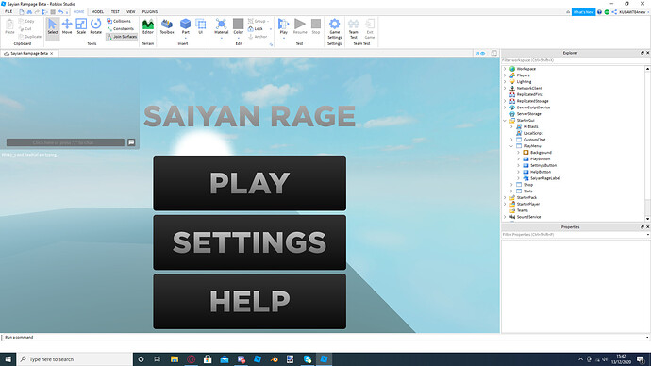The height and width of the screenshot is (366, 651).
Task: Switch to the MODEL tab
Action: tap(97, 12)
